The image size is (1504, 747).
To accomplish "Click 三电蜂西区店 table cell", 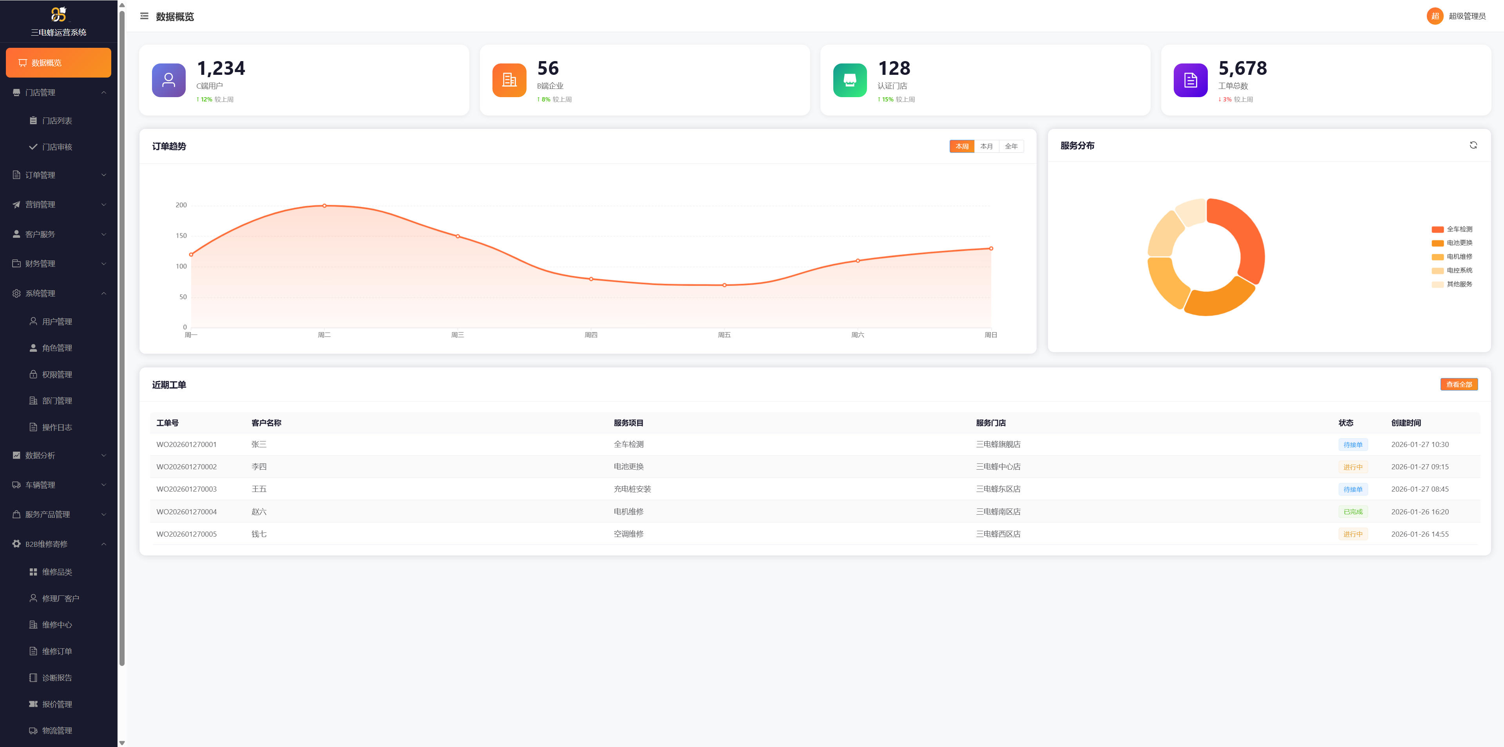I will (x=998, y=534).
